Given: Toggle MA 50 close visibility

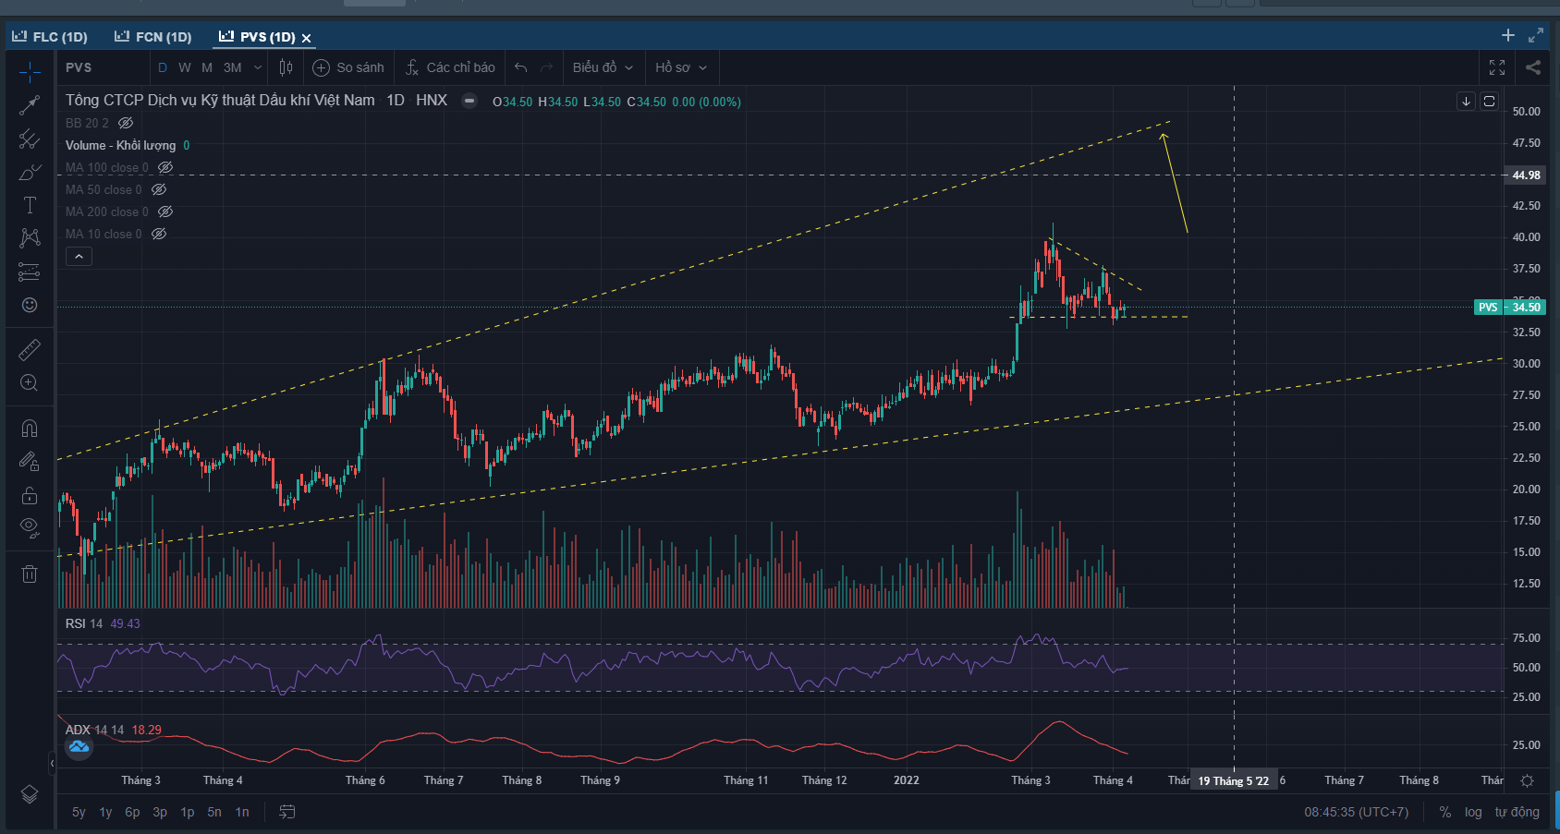Looking at the screenshot, I should (159, 189).
